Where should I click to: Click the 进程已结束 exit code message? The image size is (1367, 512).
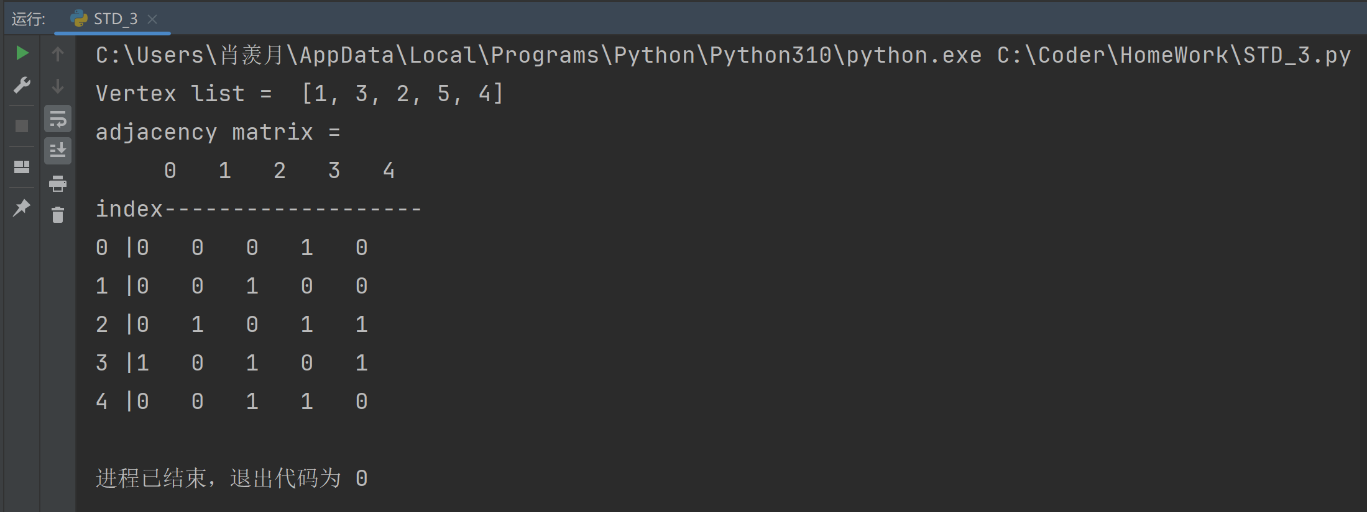(232, 478)
